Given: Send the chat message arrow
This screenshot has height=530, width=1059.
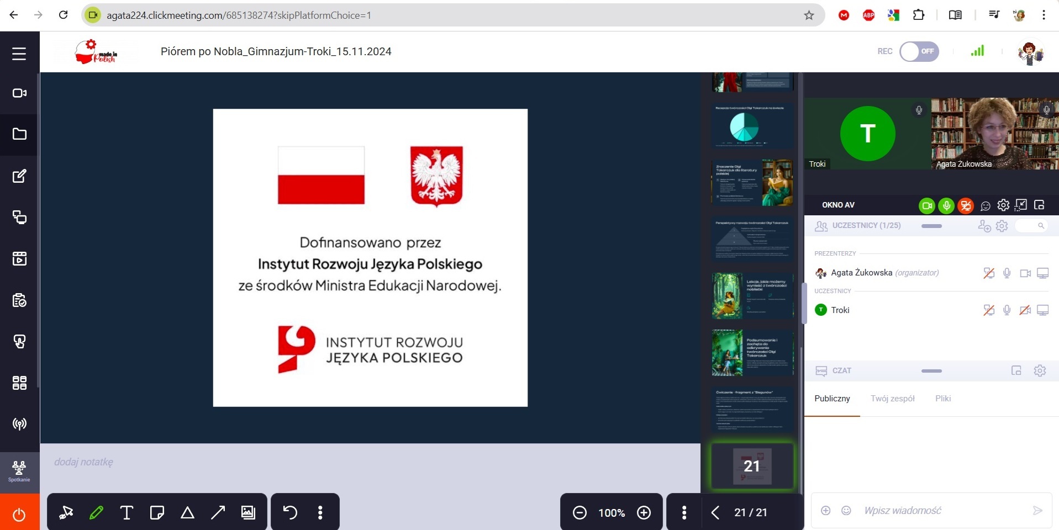Looking at the screenshot, I should (x=1037, y=511).
